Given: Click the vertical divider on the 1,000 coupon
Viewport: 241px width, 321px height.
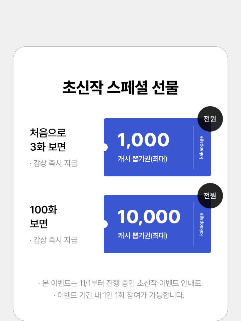Looking at the screenshot, I should tap(194, 147).
